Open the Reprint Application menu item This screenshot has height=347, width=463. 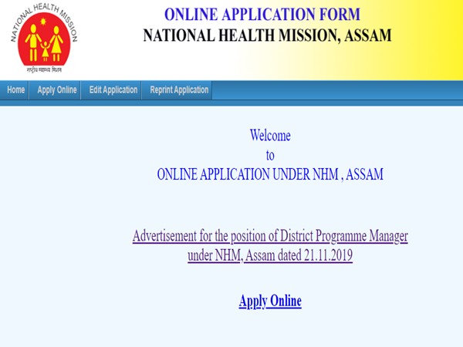click(179, 90)
